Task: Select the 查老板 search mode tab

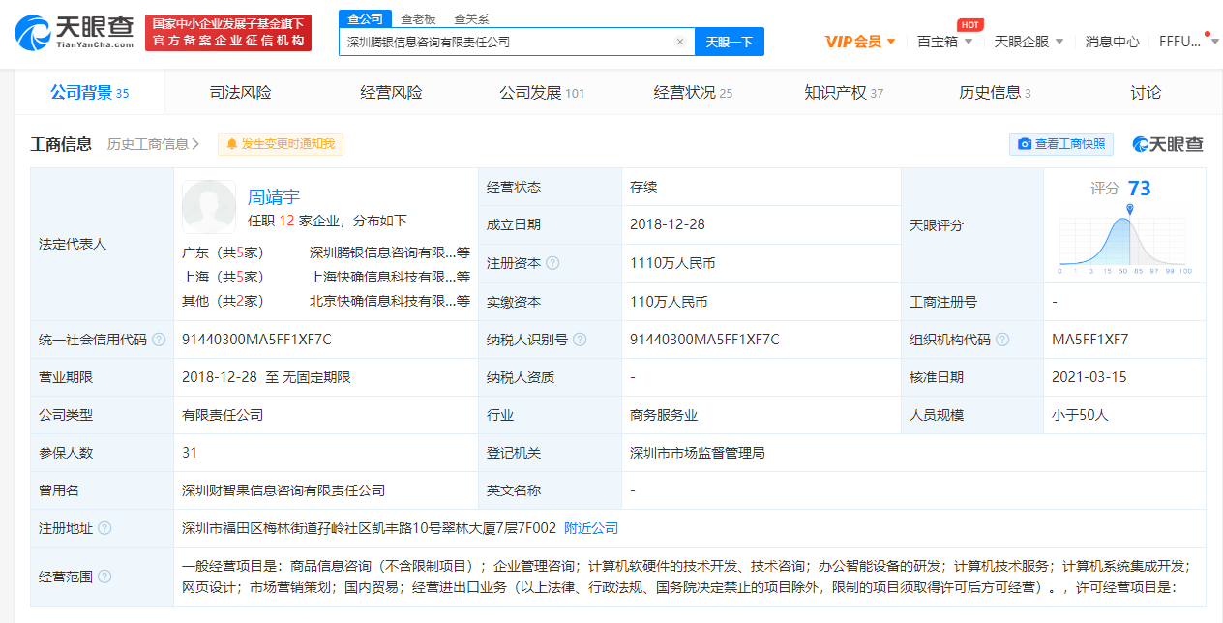Action: [x=418, y=18]
